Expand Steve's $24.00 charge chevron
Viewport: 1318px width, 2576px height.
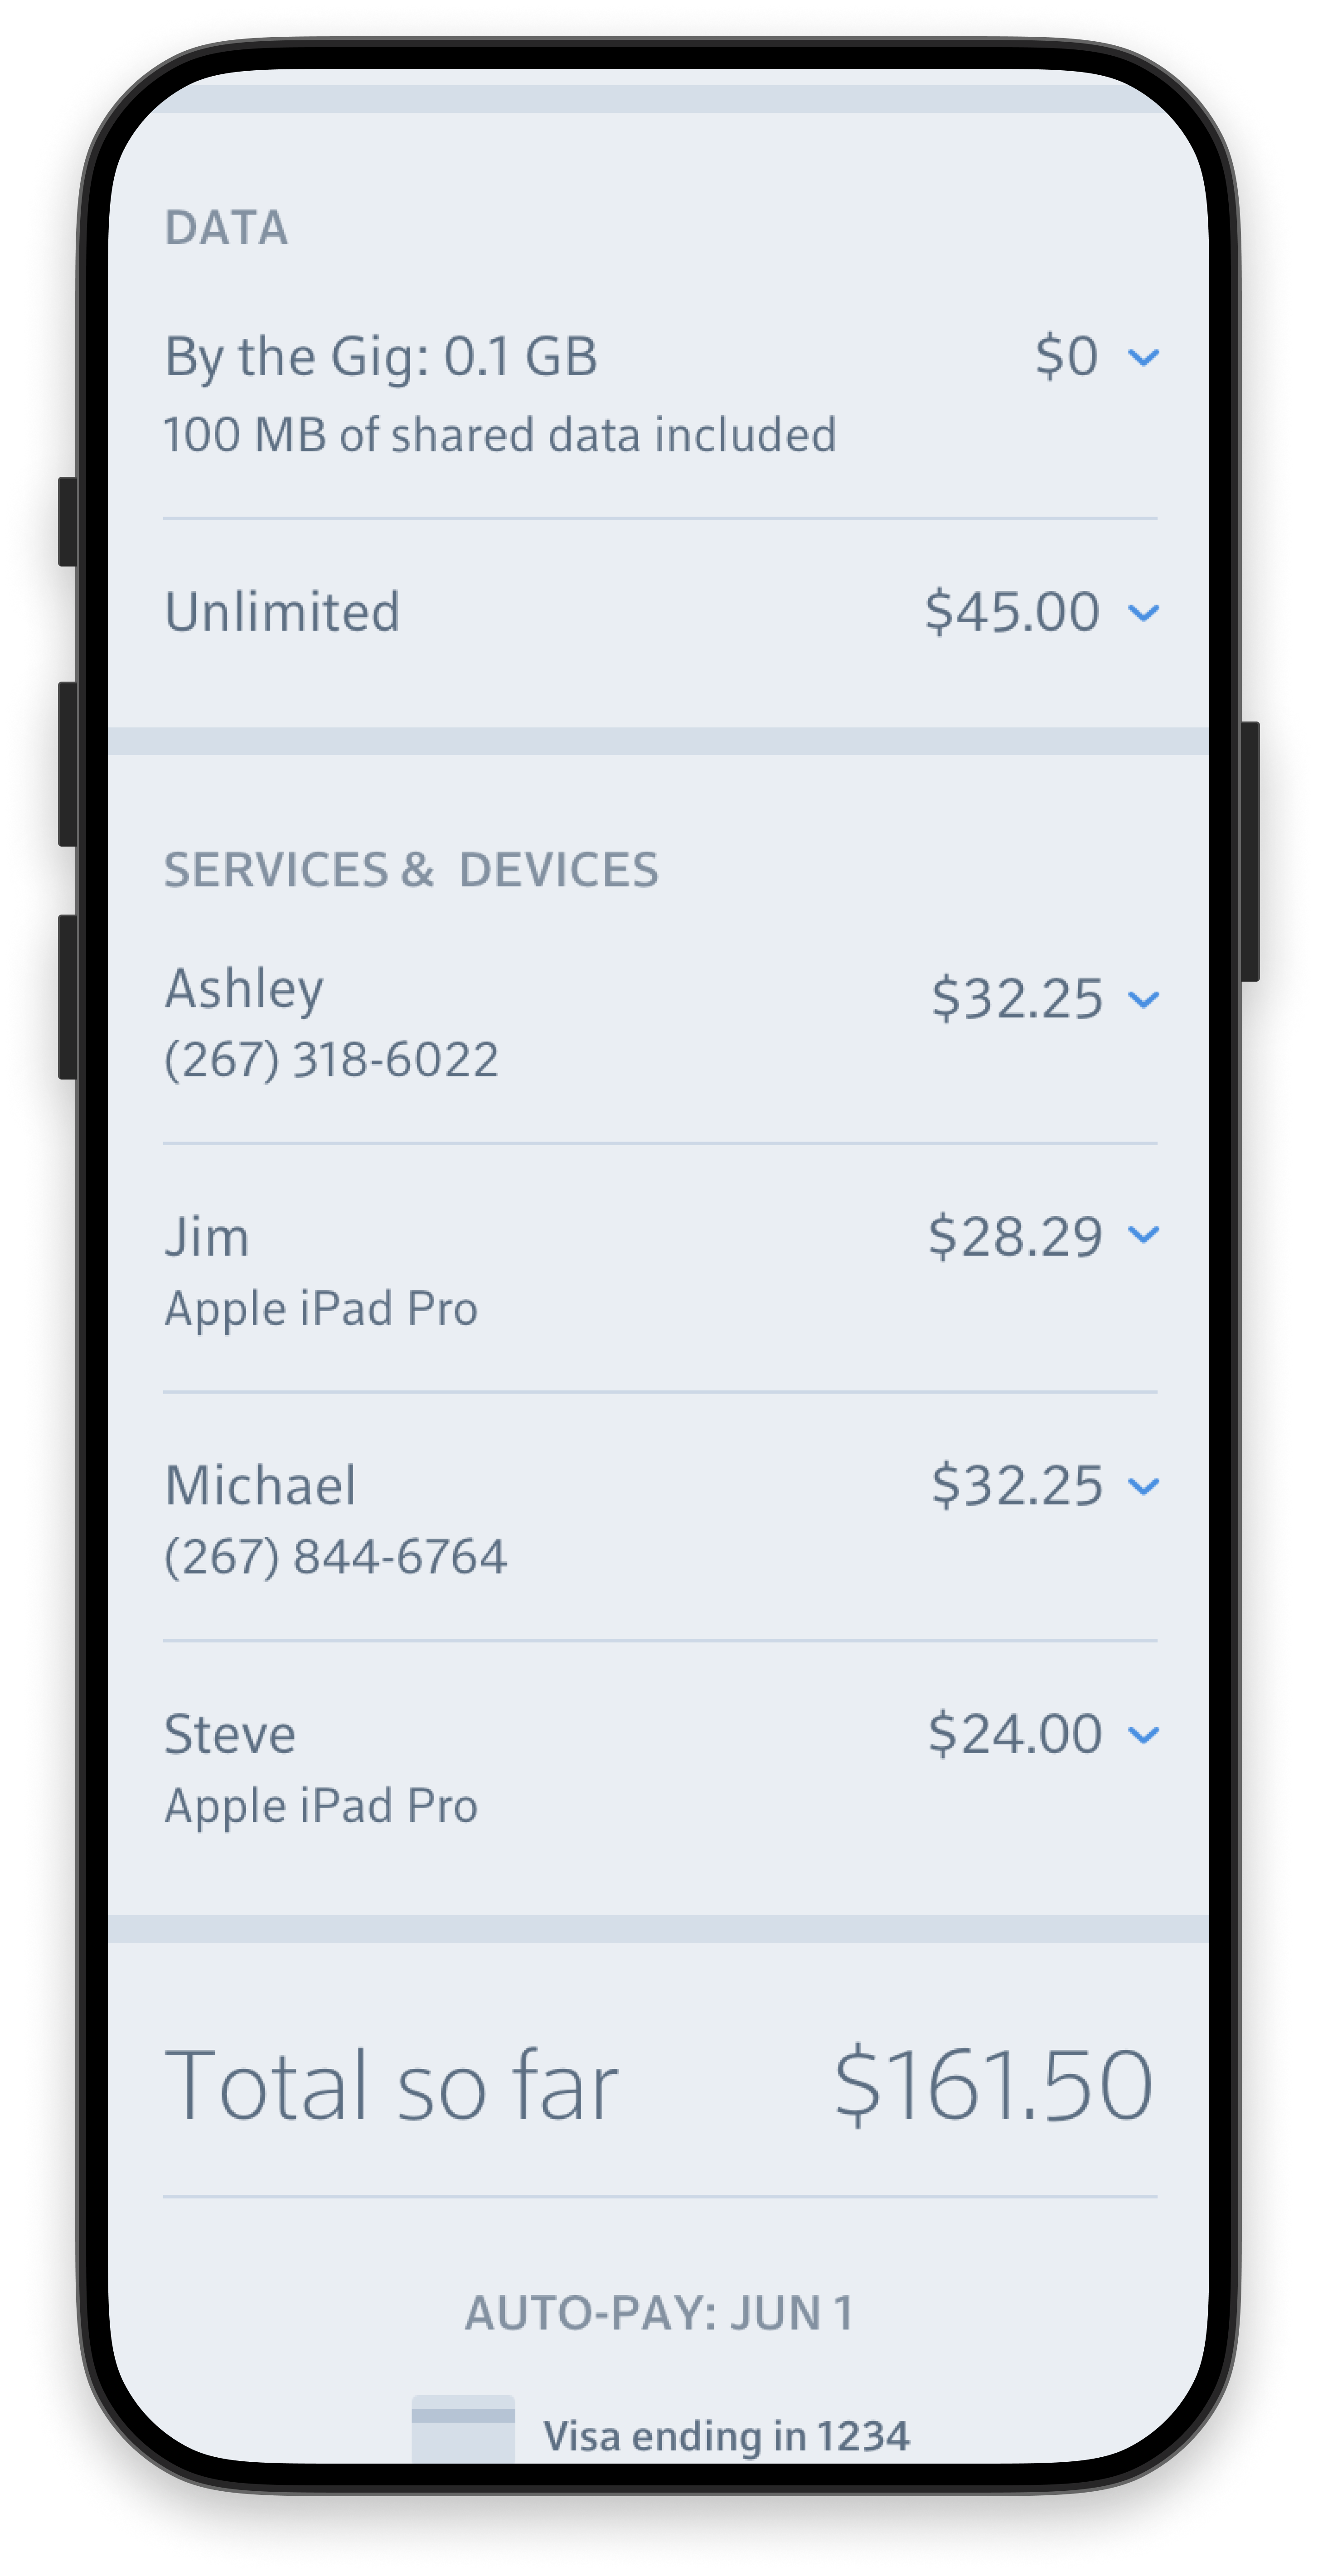(x=1143, y=1735)
